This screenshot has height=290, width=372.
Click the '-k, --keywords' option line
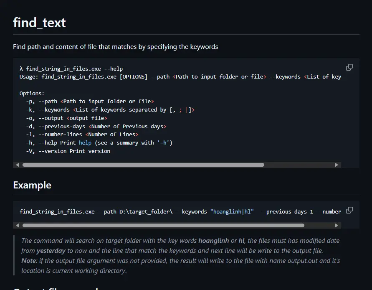click(110, 110)
